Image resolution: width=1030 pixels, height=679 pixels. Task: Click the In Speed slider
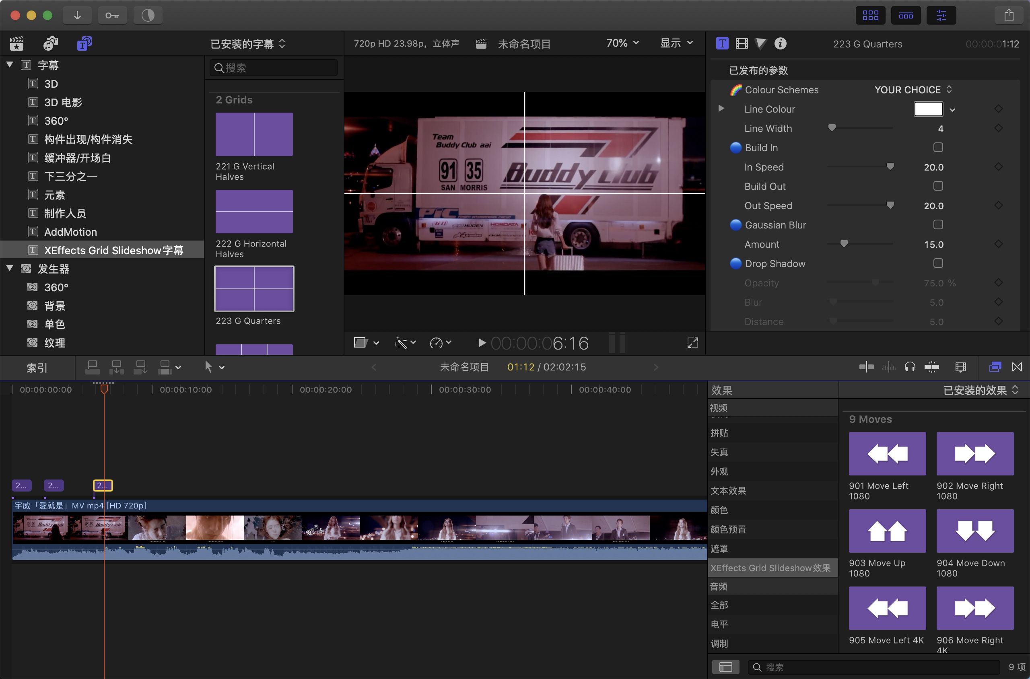(860, 167)
